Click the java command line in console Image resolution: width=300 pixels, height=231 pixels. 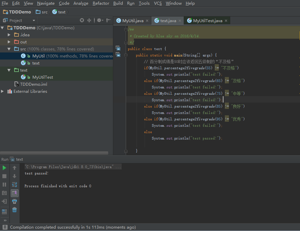click(73, 167)
